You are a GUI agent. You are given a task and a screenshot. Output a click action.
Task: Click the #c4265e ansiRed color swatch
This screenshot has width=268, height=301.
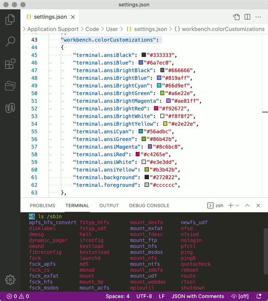click(137, 154)
